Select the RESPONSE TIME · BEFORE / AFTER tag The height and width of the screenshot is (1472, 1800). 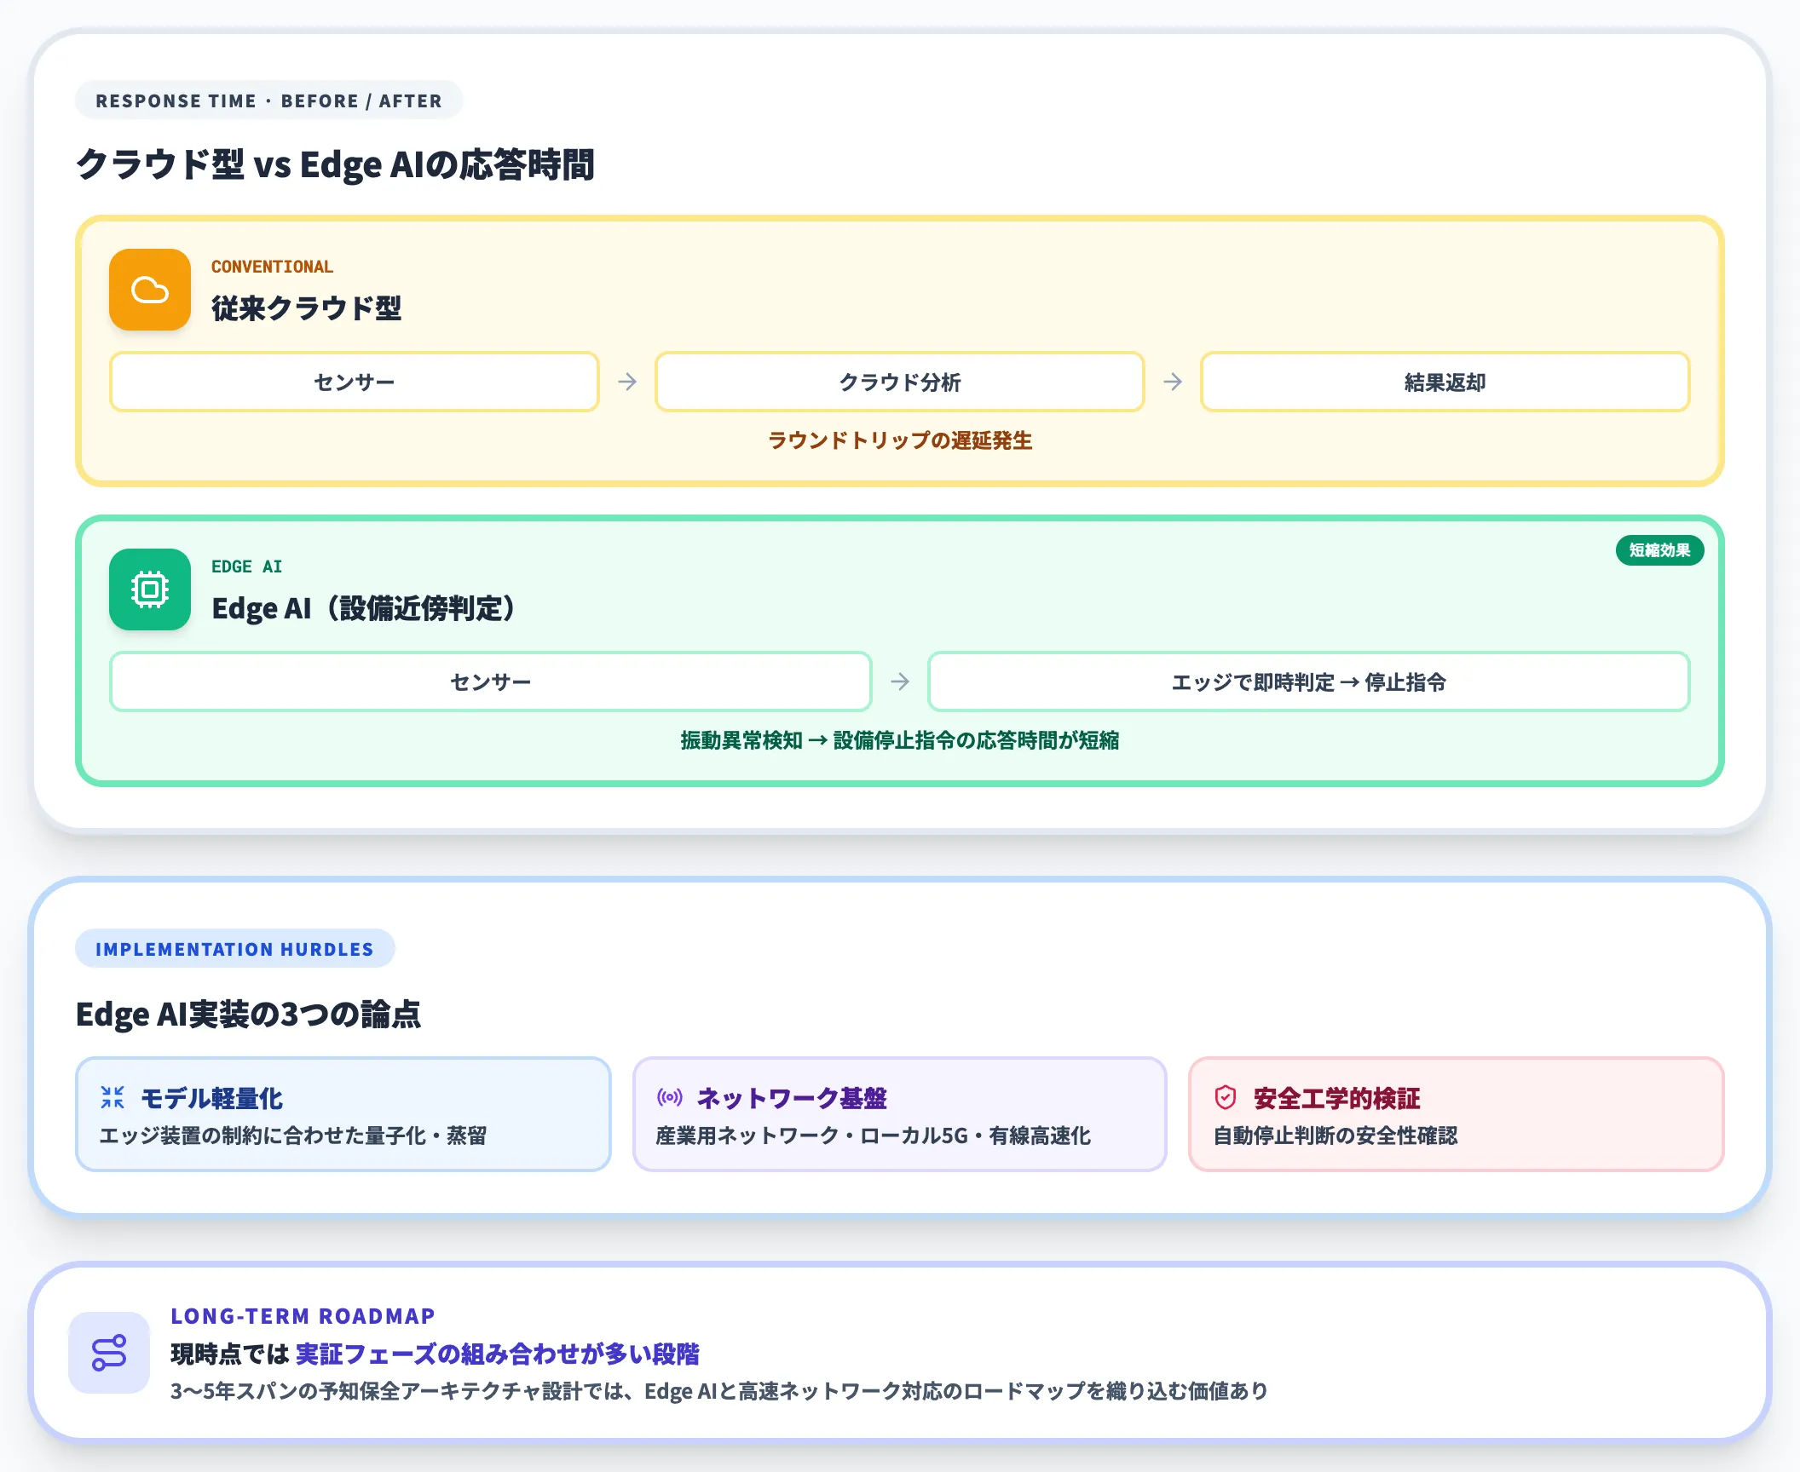coord(269,101)
